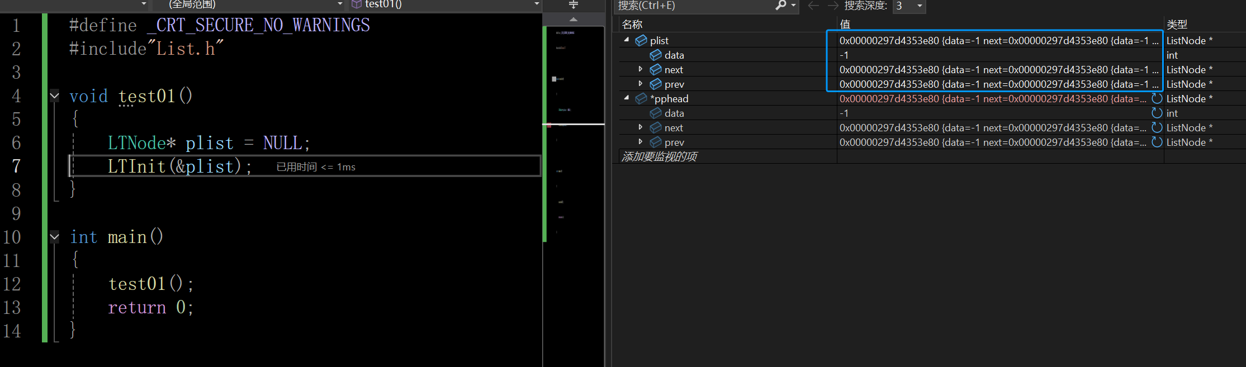Open the 全局范围 scope dropdown
The height and width of the screenshot is (367, 1246).
340,4
